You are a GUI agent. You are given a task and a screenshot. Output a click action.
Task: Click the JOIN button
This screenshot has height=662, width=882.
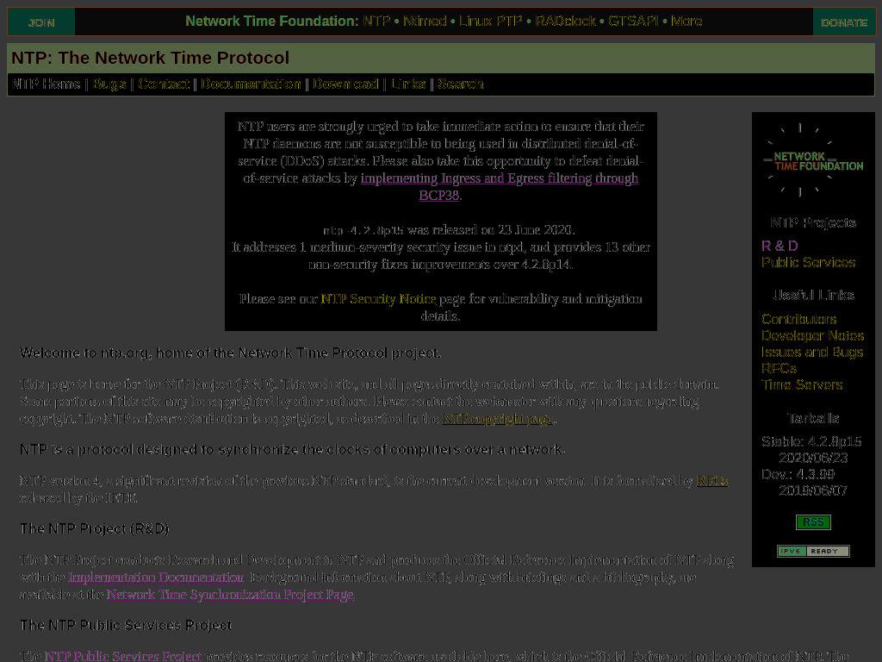[41, 22]
